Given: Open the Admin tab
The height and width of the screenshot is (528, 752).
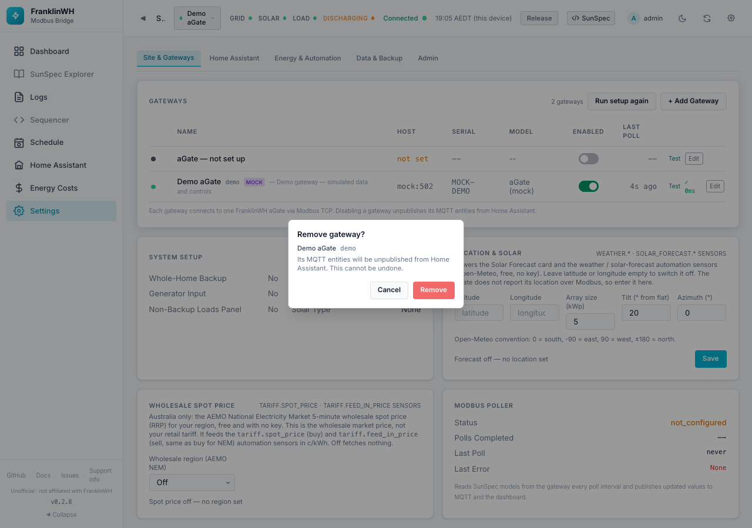Looking at the screenshot, I should click(x=428, y=58).
